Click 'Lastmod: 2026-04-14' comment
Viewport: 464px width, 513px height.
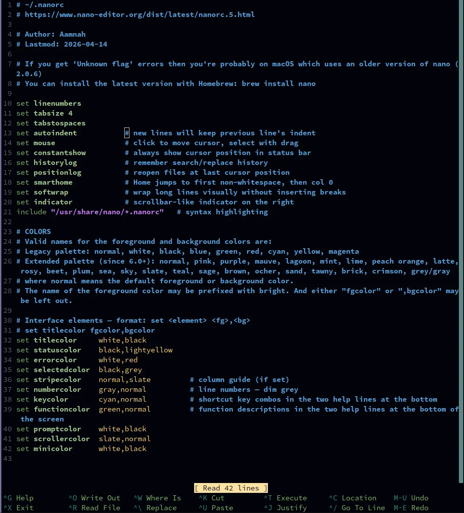pos(62,44)
